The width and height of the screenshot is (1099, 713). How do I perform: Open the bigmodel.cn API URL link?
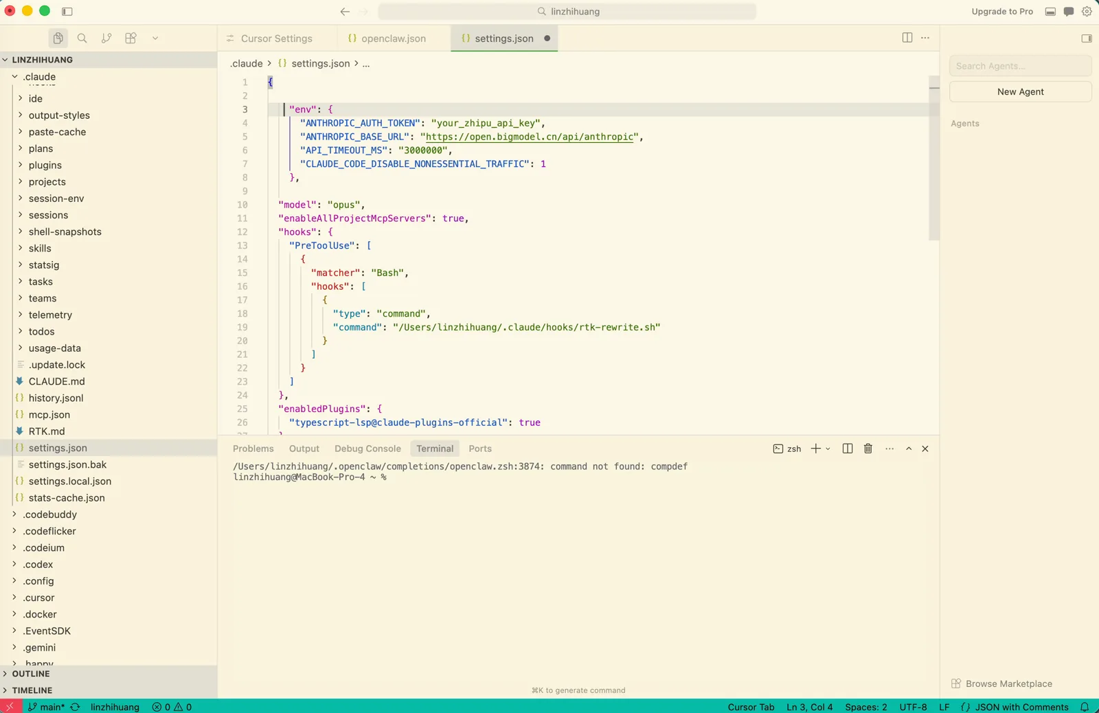click(x=530, y=137)
